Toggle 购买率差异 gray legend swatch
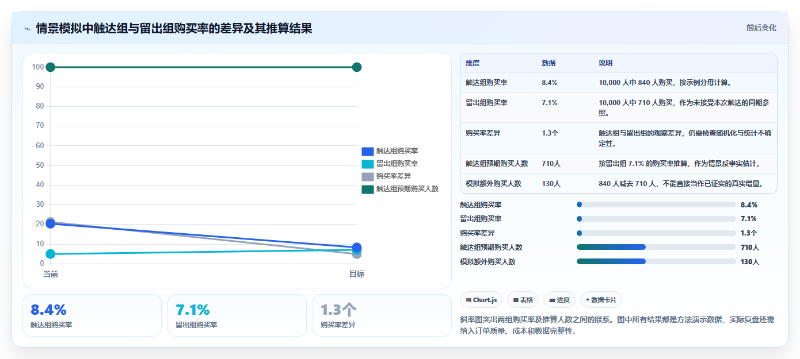Viewport: 800px width, 359px height. [x=368, y=176]
